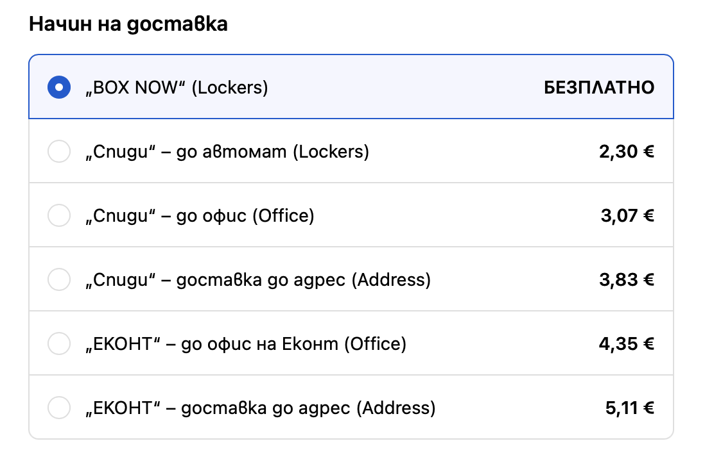Click the „BOX NOW“ (Lockers) label text
Image resolution: width=705 pixels, height=464 pixels.
click(177, 87)
